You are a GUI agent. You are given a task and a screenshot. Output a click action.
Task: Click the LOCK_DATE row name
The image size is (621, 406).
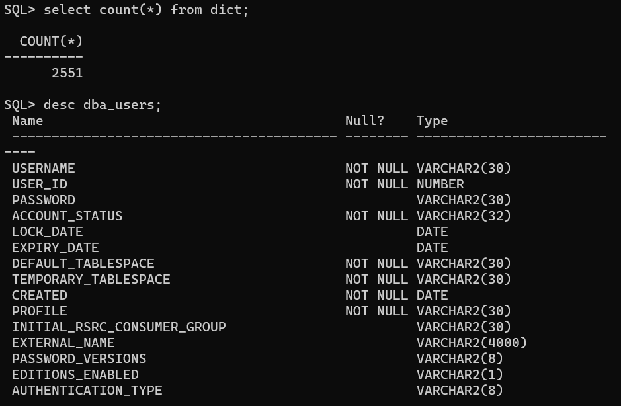point(47,231)
